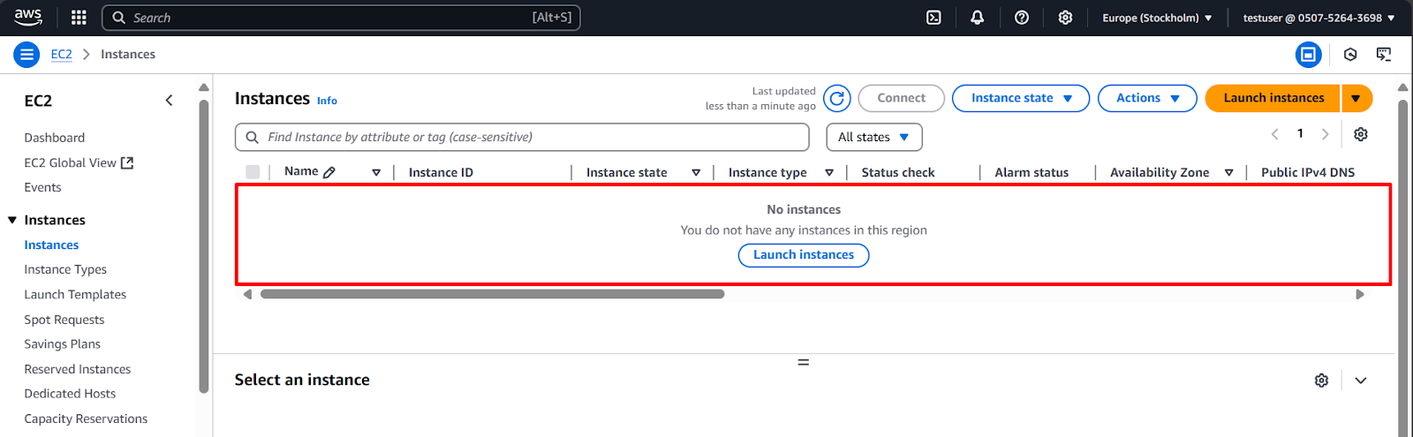
Task: Go to previous page of instances
Action: [1274, 134]
